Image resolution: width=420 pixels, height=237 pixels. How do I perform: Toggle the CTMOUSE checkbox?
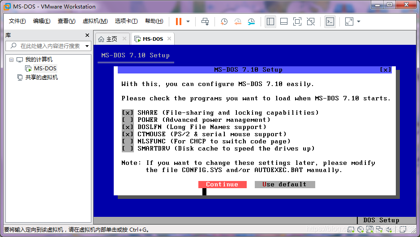128,134
